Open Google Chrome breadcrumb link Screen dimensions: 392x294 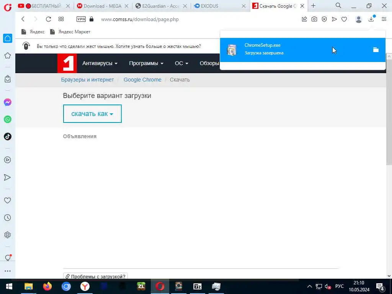(142, 80)
